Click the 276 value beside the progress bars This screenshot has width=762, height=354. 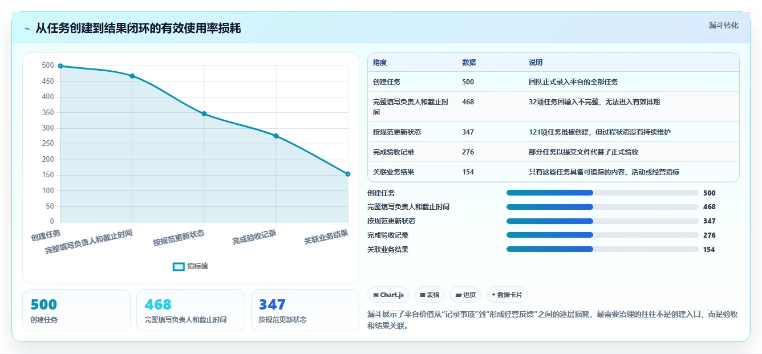click(x=709, y=235)
